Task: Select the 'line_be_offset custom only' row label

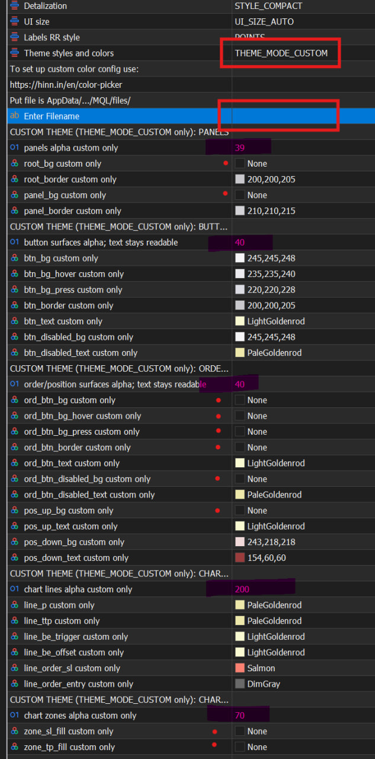Action: click(x=74, y=652)
